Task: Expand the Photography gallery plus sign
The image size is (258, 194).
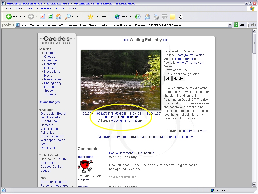Action: coord(42,83)
